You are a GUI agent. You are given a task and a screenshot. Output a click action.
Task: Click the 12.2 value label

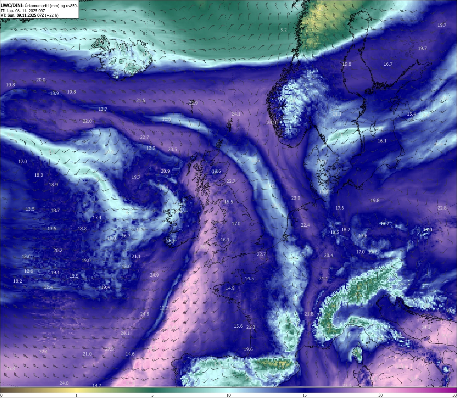click(164, 308)
